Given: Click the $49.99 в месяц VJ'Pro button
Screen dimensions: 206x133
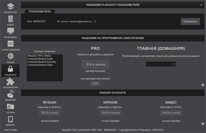Looking at the screenshot, I should click(171, 113).
